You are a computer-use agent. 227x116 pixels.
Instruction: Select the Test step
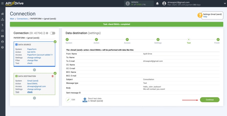(x=189, y=40)
